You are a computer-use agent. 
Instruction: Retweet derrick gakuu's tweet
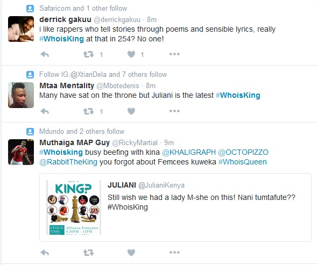(89, 54)
